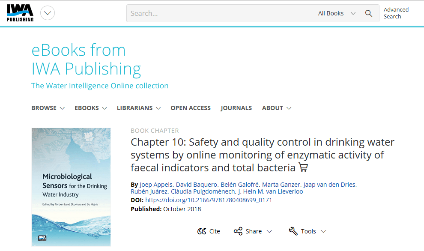Click the magnifier search icon

click(x=369, y=13)
